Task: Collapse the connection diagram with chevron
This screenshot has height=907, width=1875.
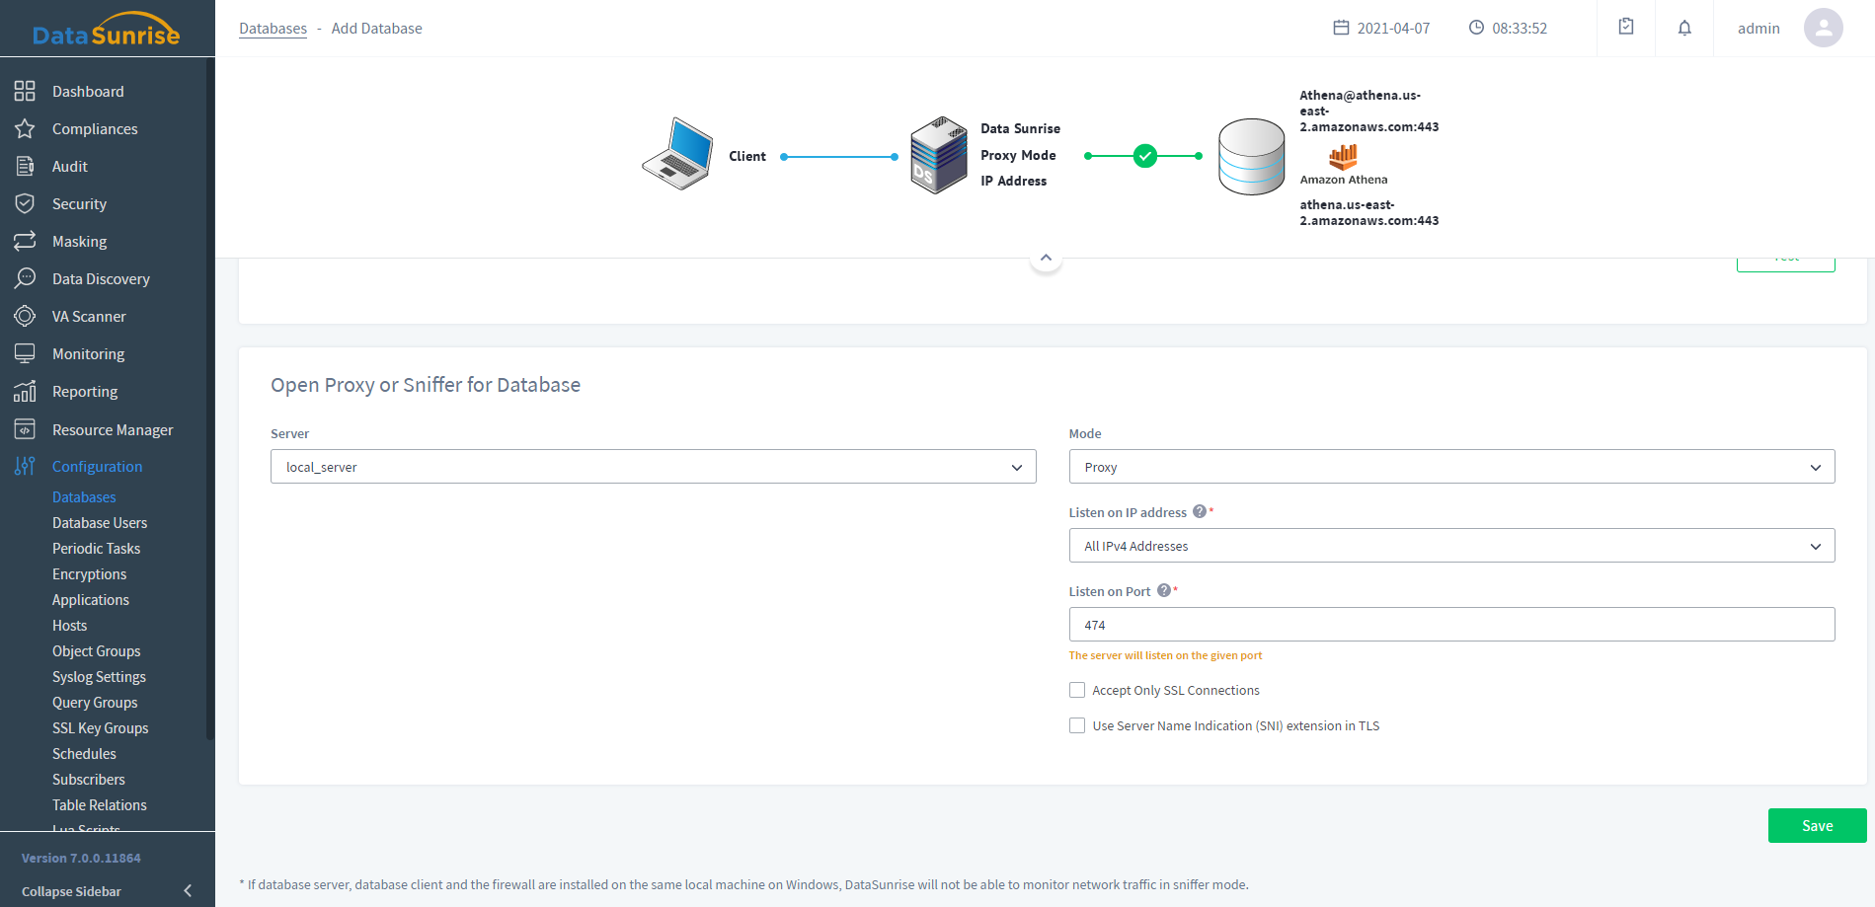Action: (x=1046, y=258)
